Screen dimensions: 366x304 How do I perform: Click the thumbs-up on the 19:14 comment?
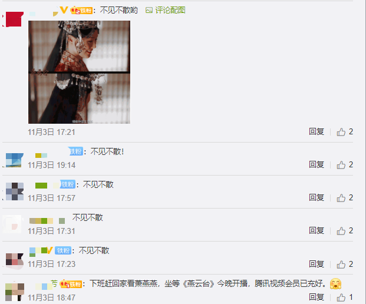(x=341, y=165)
